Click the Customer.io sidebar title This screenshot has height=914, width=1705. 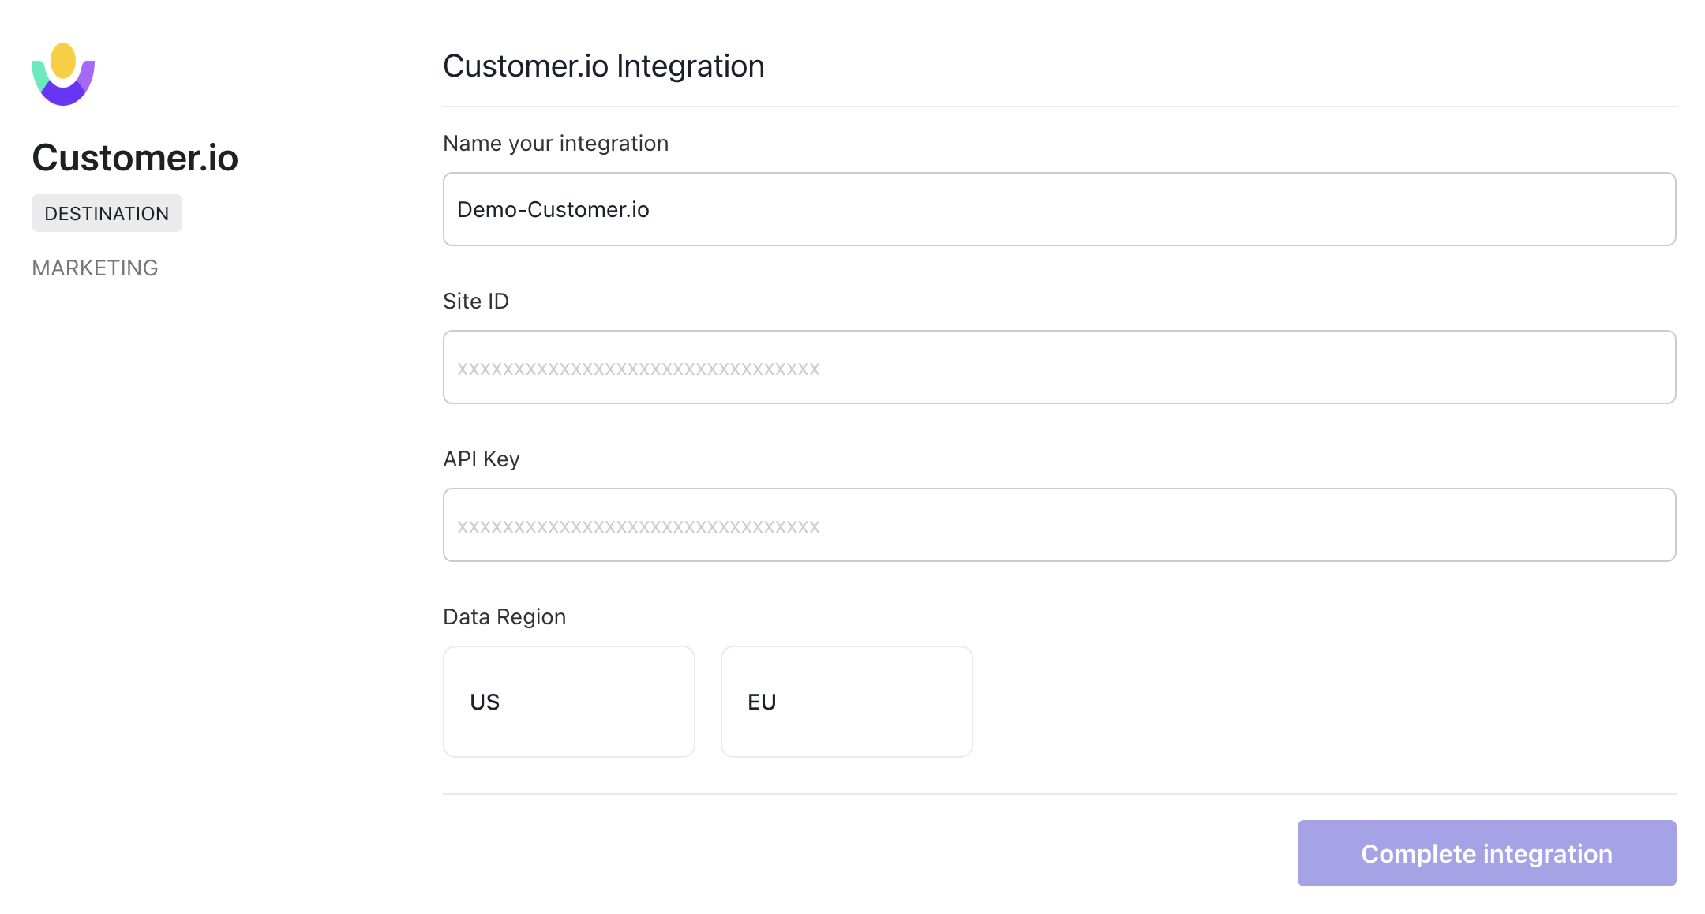[135, 158]
